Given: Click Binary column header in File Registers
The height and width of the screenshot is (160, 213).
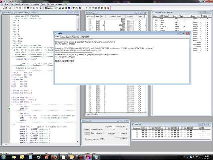Looking at the screenshot, I should (130, 16).
